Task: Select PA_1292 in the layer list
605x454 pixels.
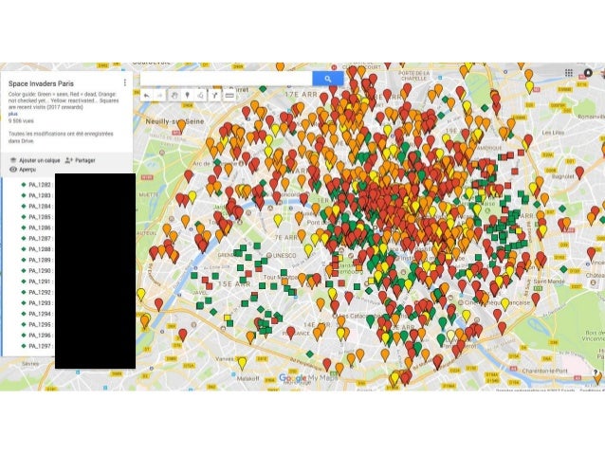Action: point(37,292)
